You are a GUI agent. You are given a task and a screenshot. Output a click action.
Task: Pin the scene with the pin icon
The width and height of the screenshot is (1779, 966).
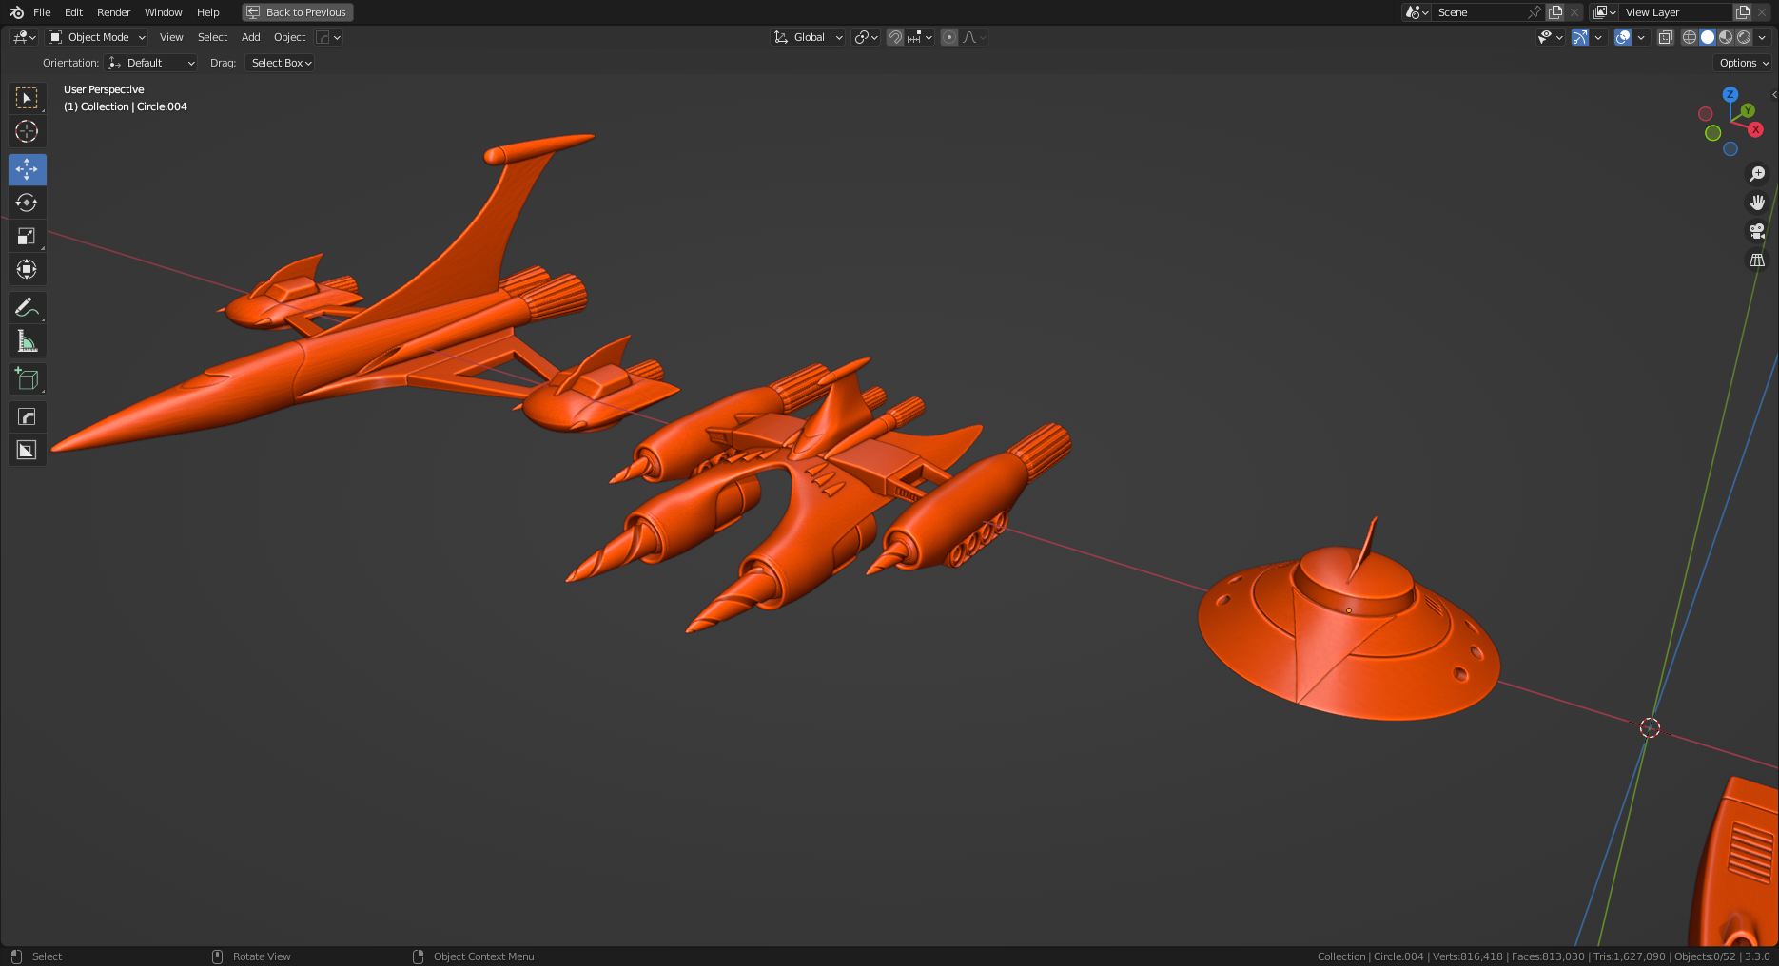1534,12
